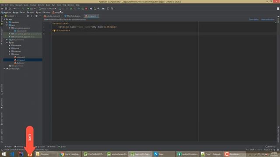Switch to Chrome window in taskbar
The image size is (280, 157).
(x=70, y=154)
